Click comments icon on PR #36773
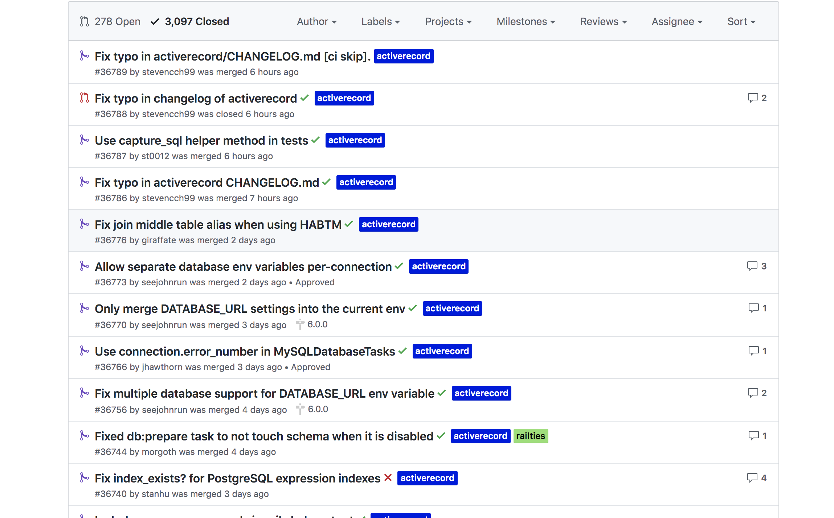The height and width of the screenshot is (518, 834). (x=752, y=266)
